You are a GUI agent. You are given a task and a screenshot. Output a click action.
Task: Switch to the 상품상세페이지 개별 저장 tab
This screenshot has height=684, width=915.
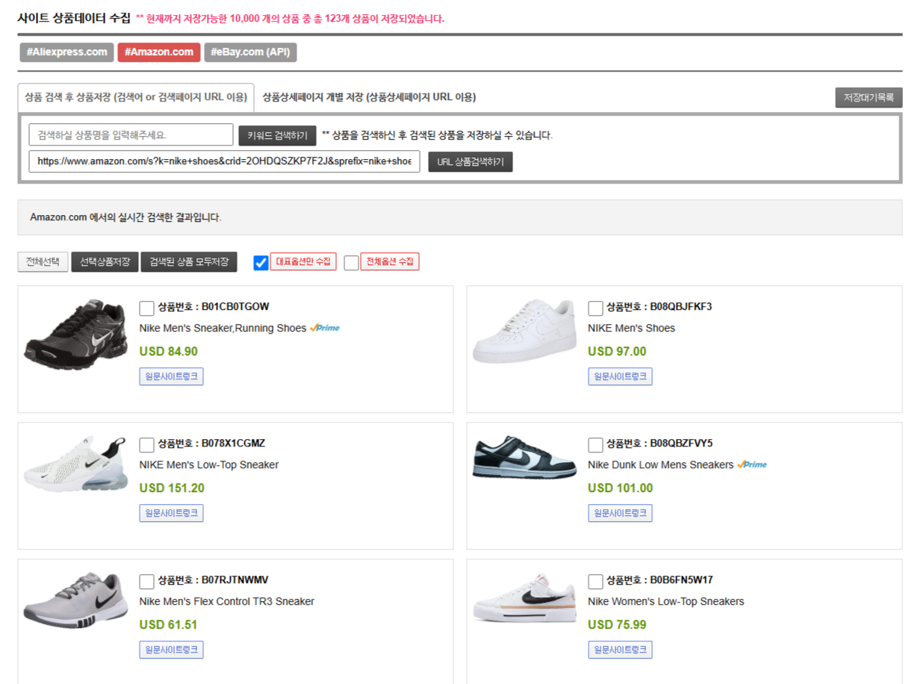pos(369,97)
